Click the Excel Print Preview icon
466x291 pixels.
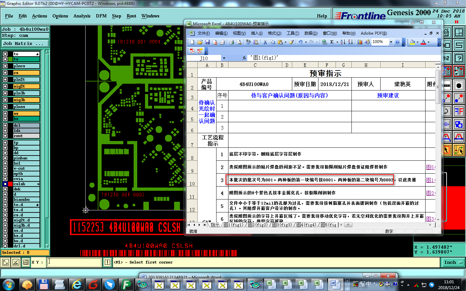239,42
